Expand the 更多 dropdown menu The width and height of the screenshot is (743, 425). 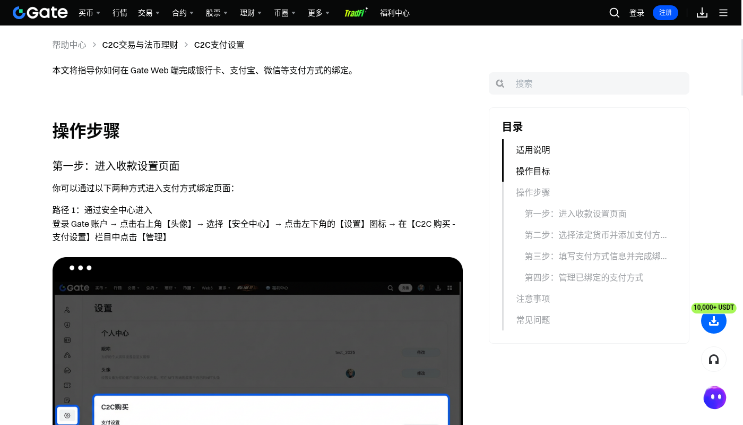(x=318, y=13)
